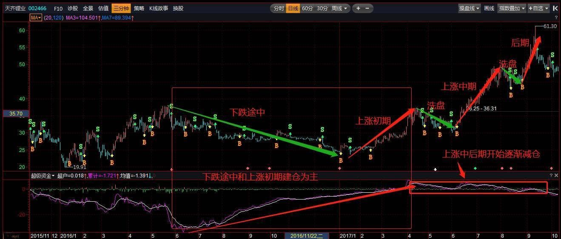Click the 40 price axis label
Image resolution: width=561 pixels, height=239 pixels.
[22, 99]
